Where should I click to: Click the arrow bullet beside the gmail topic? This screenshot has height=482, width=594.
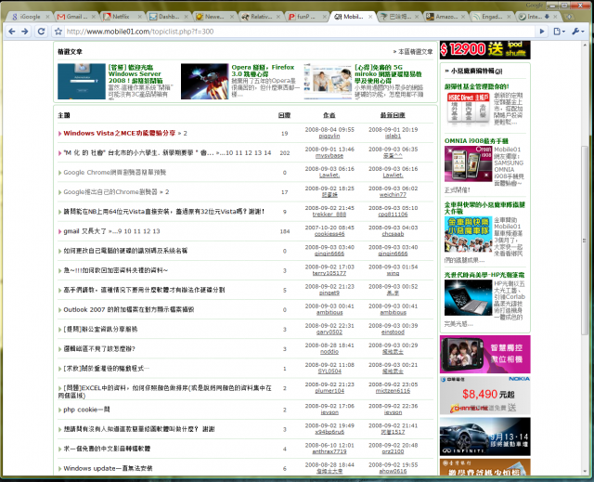[59, 231]
